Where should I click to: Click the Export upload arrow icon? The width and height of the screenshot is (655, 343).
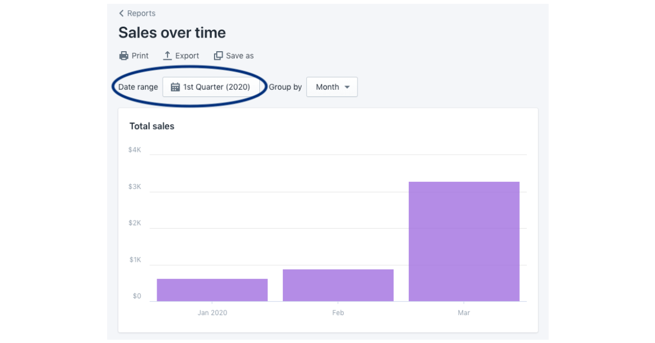[x=168, y=56]
